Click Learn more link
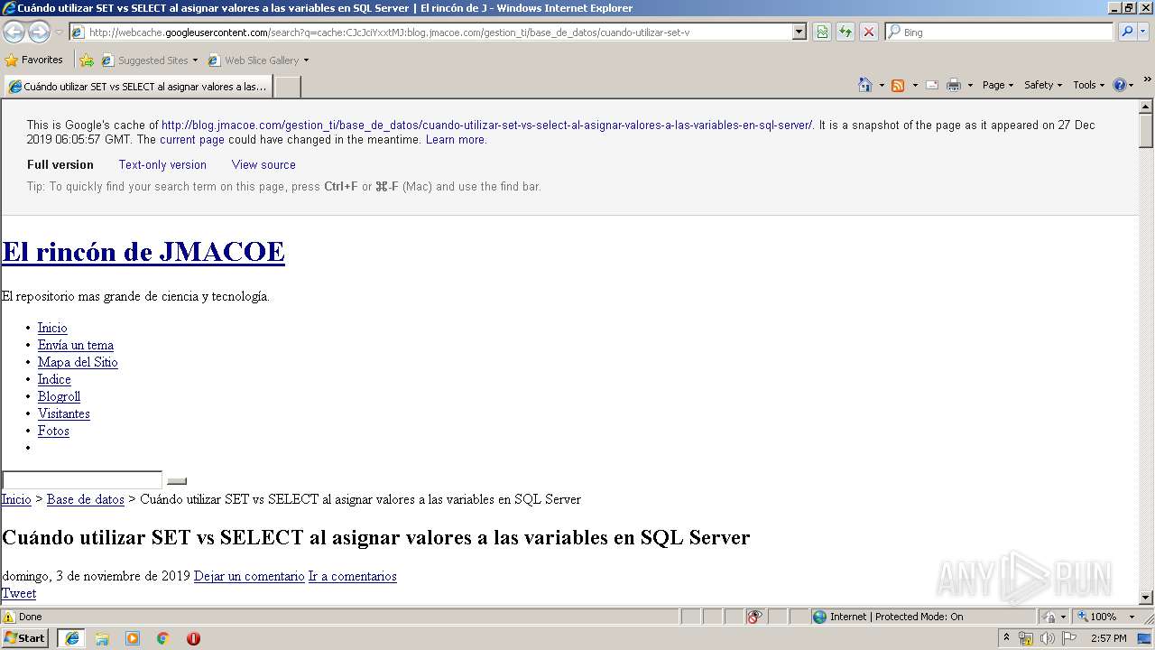 [456, 140]
